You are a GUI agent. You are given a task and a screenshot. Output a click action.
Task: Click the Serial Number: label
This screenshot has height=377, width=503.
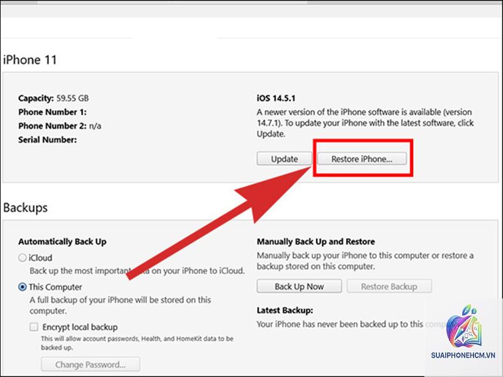click(x=48, y=139)
